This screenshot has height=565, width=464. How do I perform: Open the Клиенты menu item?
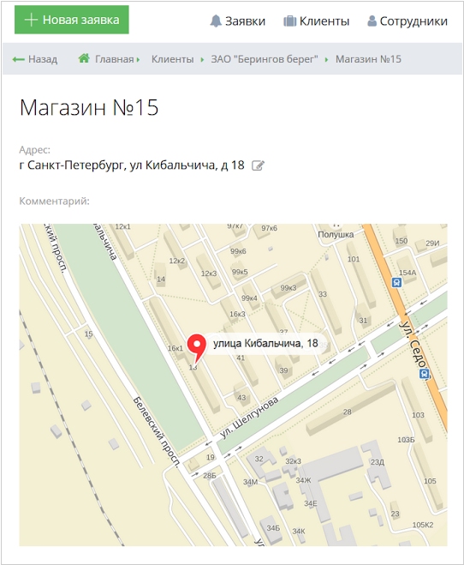pyautogui.click(x=317, y=21)
